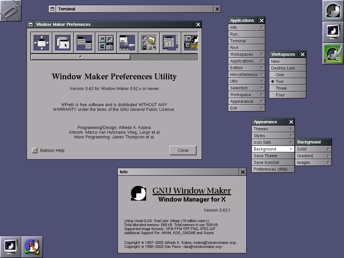The height and width of the screenshot is (258, 344).
Task: Open the window handling preferences icon with four arrows
Action: [x=41, y=43]
